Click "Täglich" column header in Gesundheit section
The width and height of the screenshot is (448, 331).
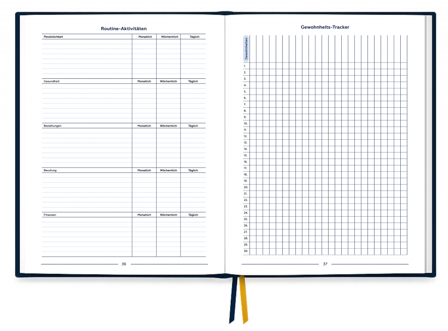pyautogui.click(x=193, y=81)
